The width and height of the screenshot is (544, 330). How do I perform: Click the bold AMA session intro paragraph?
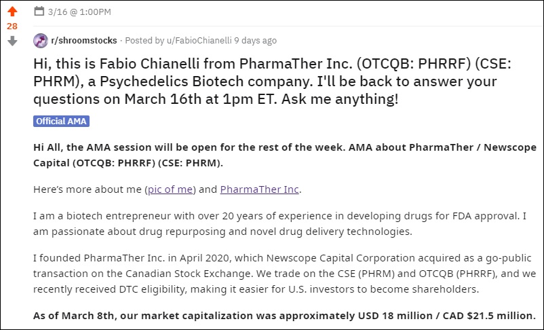click(285, 155)
